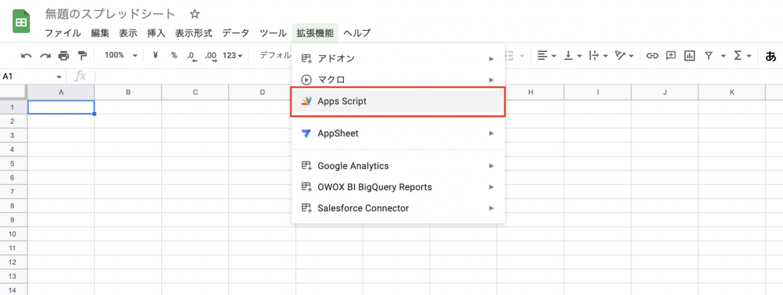Insert a comment
This screenshot has width=783, height=295.
coord(670,56)
